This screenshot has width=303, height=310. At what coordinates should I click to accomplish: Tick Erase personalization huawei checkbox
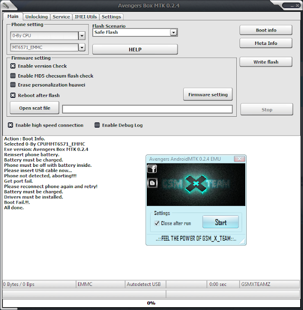[13, 85]
